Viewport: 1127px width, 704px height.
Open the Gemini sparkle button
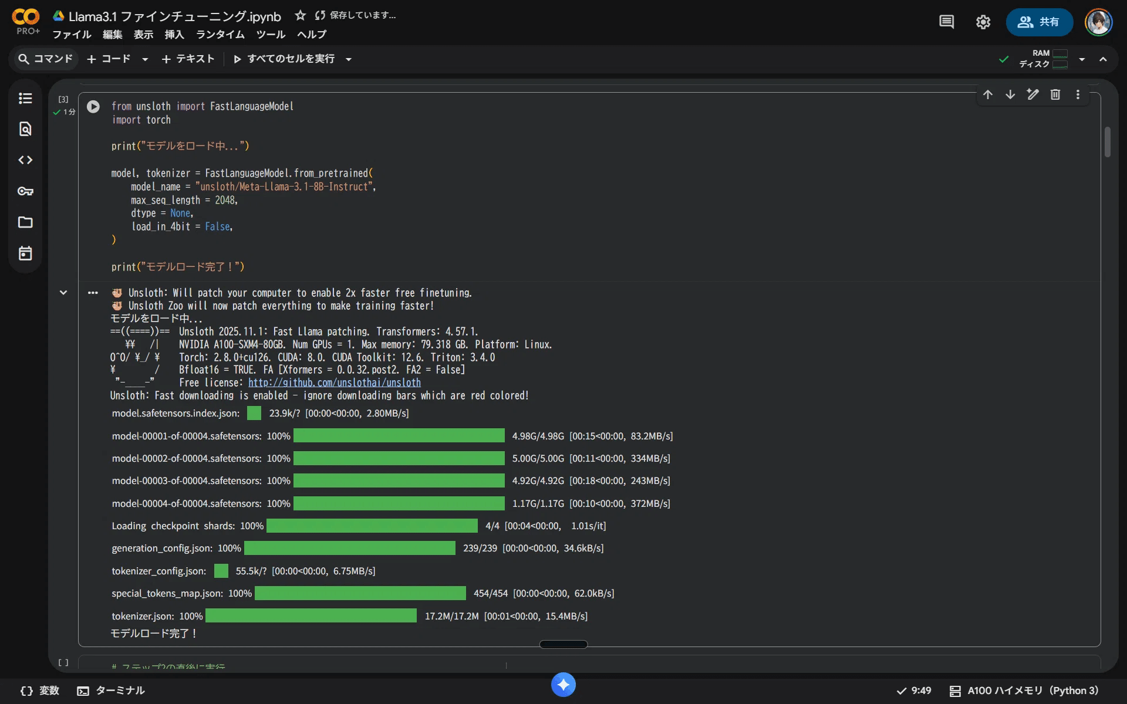(563, 685)
